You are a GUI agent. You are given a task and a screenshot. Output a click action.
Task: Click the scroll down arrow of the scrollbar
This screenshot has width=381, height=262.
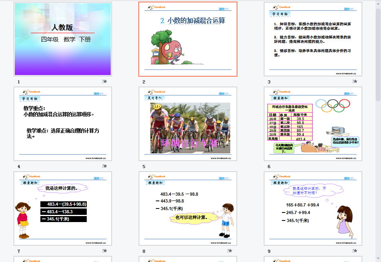point(378,259)
